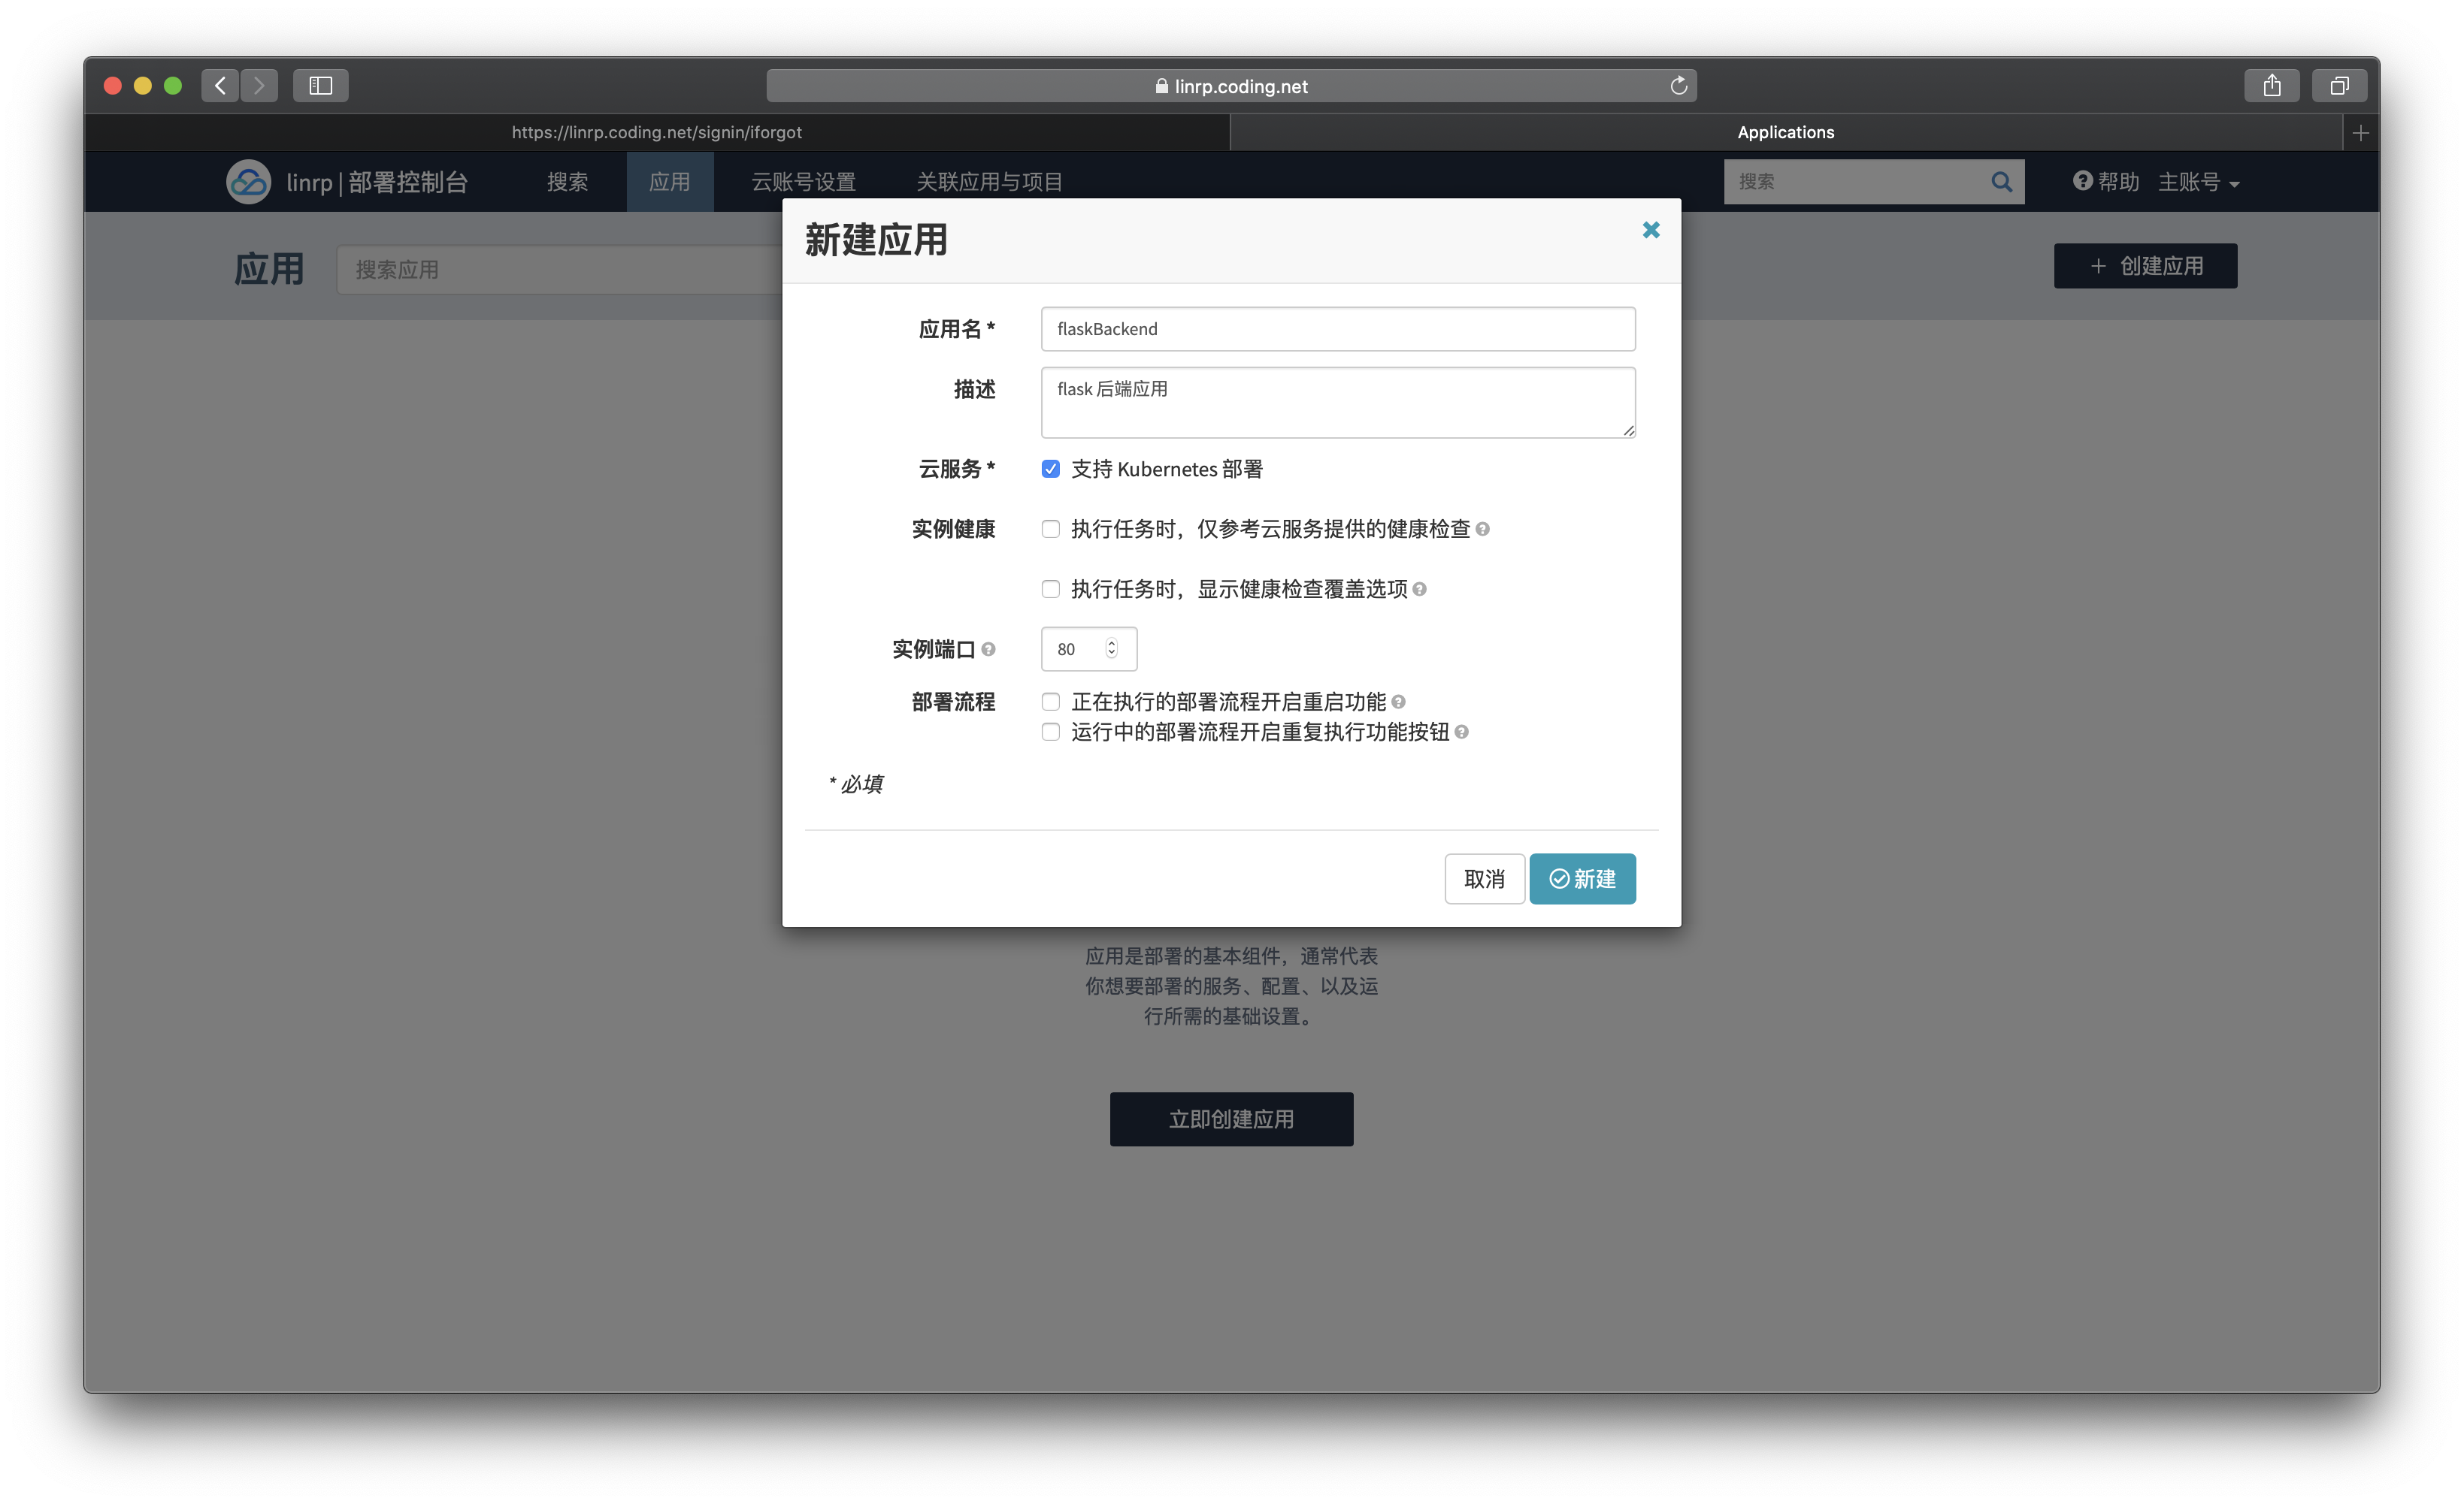Image resolution: width=2464 pixels, height=1504 pixels.
Task: Click help icon beside 实例端口 label
Action: (988, 650)
